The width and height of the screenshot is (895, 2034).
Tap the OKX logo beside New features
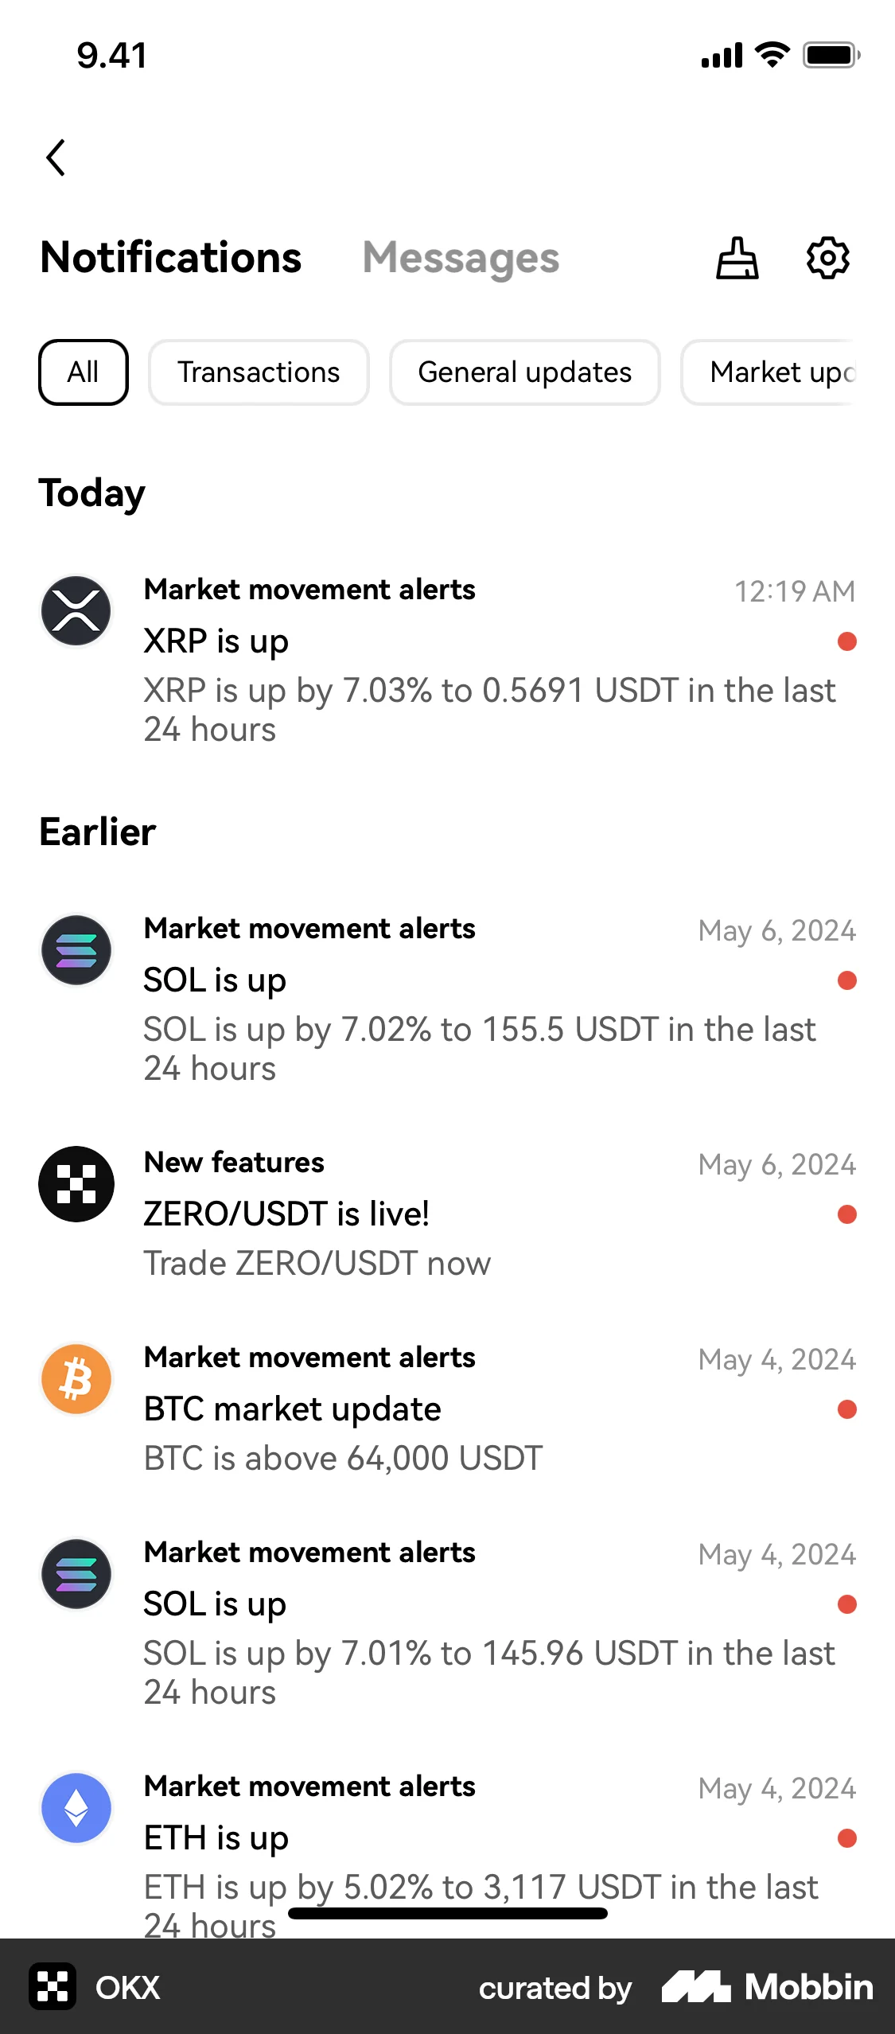coord(76,1184)
